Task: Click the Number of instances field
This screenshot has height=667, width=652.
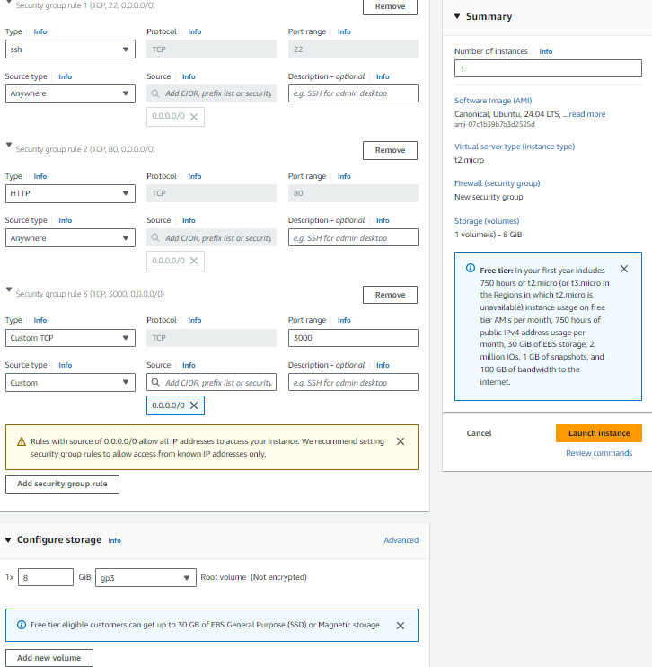Action: coord(548,68)
